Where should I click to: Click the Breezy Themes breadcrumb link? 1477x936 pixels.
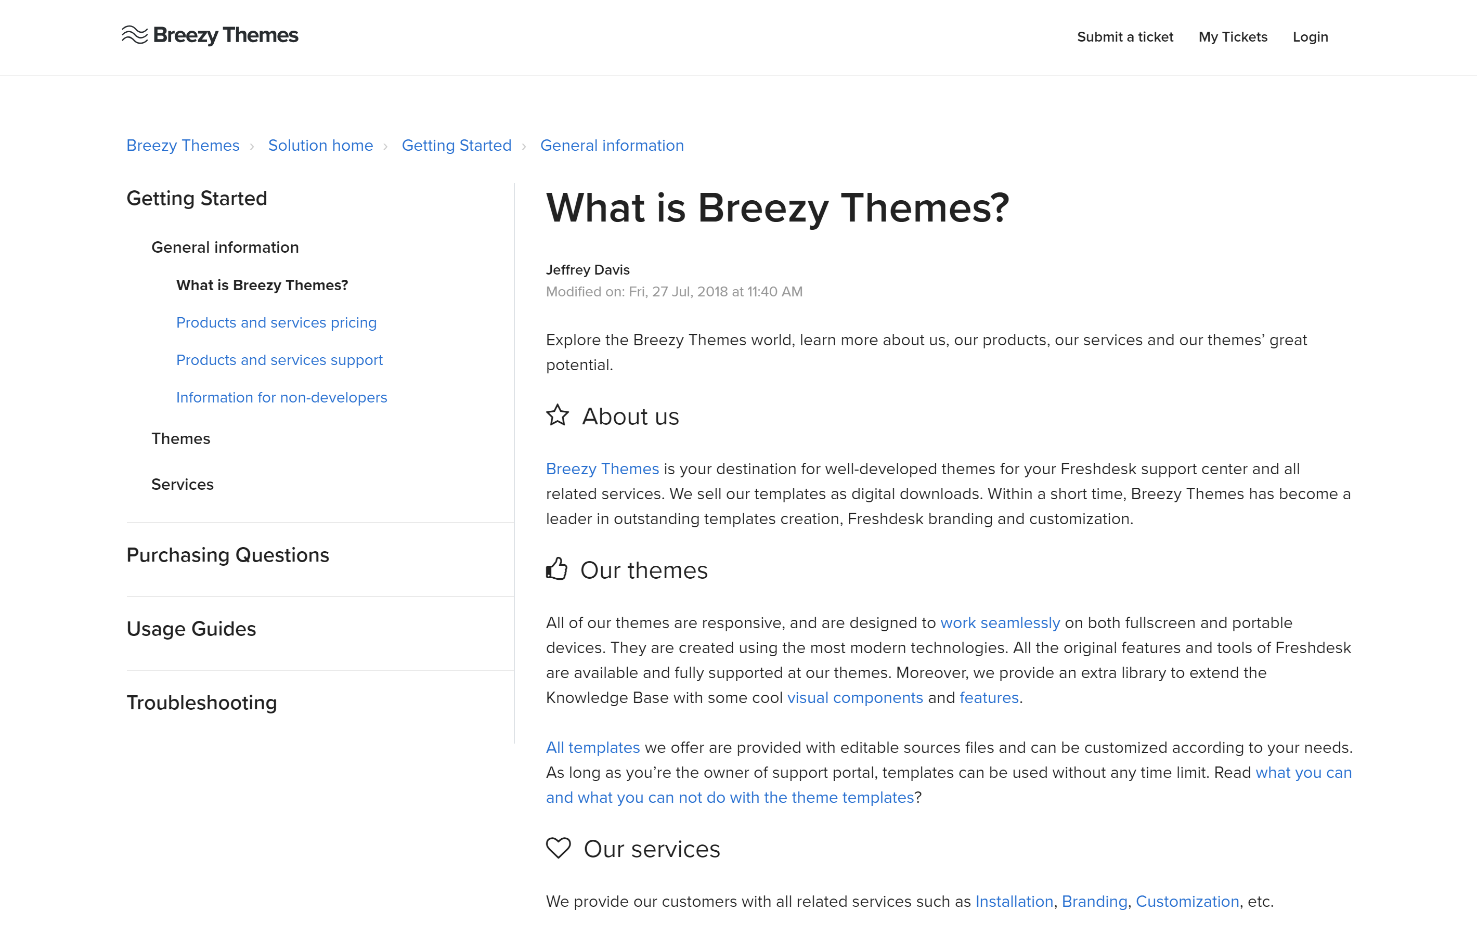pos(183,145)
